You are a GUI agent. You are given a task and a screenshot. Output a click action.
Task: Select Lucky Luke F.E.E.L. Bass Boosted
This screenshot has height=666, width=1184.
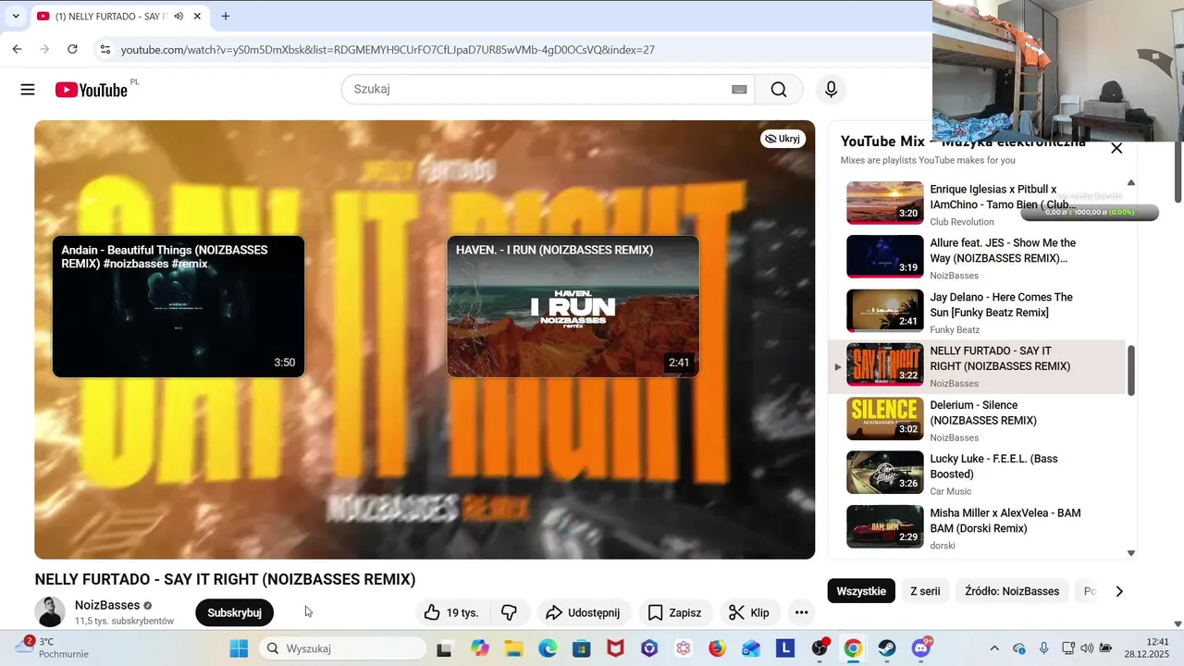(x=977, y=473)
